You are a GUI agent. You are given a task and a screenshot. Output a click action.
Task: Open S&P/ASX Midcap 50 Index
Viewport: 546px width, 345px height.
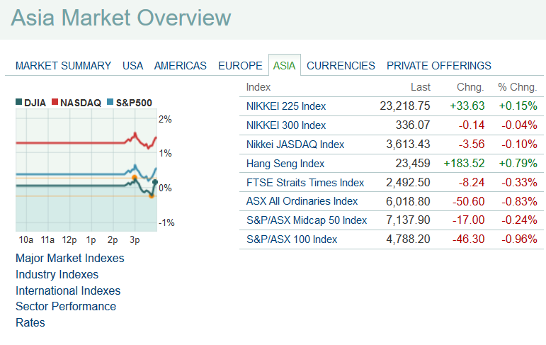click(307, 220)
